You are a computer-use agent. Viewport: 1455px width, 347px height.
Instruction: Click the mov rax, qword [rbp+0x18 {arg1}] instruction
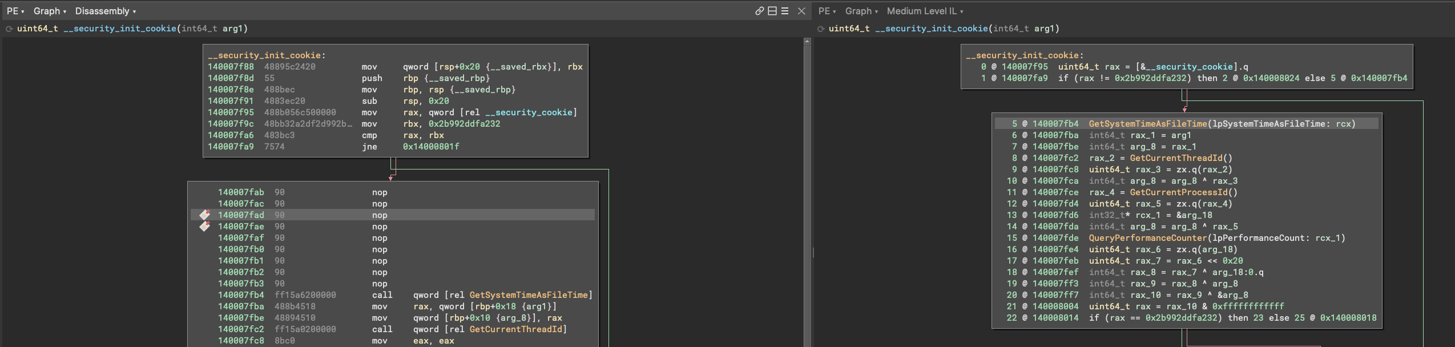click(464, 306)
